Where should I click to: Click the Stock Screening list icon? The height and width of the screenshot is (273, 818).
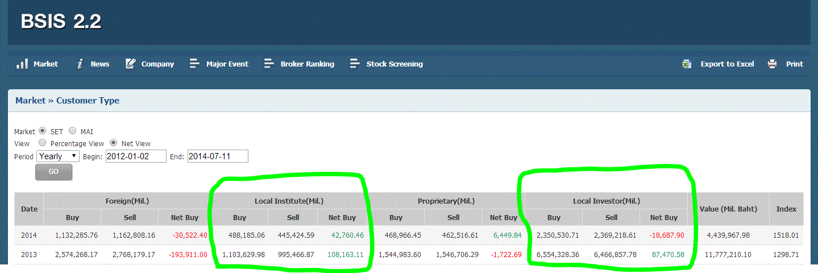tap(355, 64)
